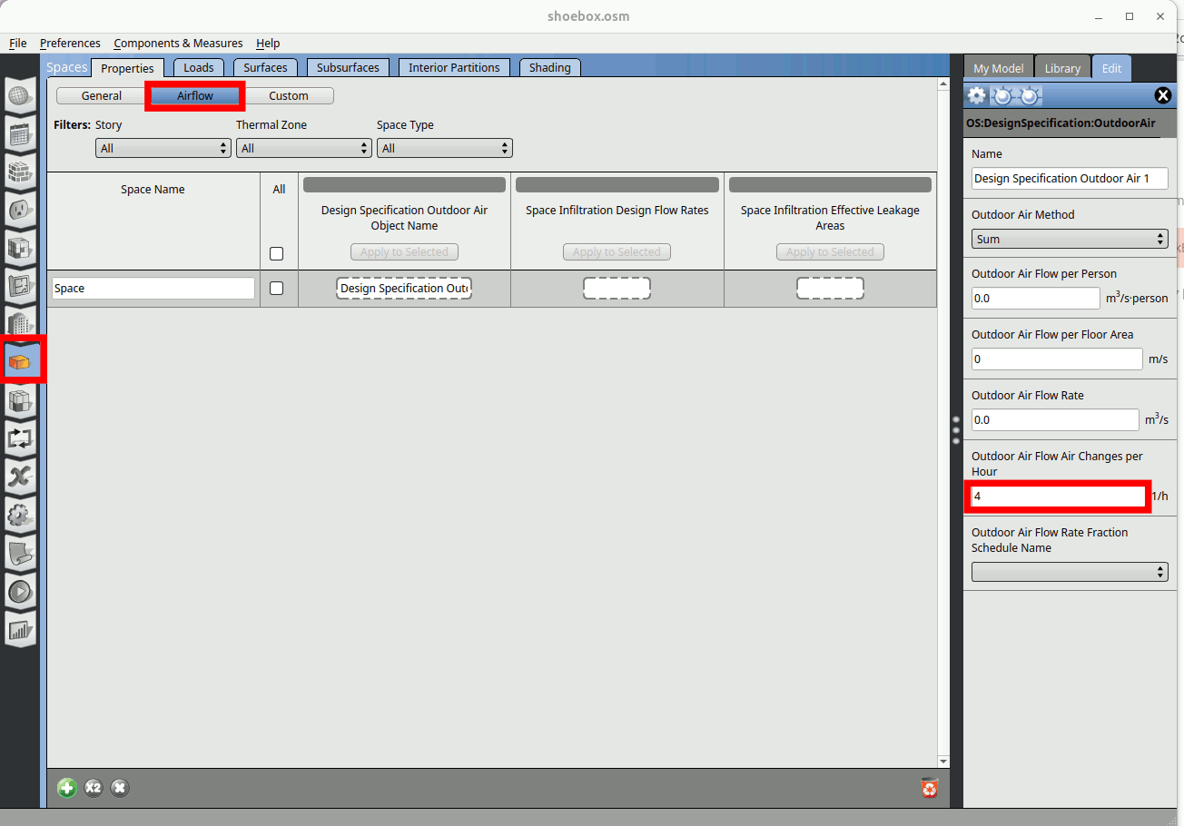Open the Thermal Zone filter dropdown
The width and height of the screenshot is (1184, 826).
coord(304,148)
